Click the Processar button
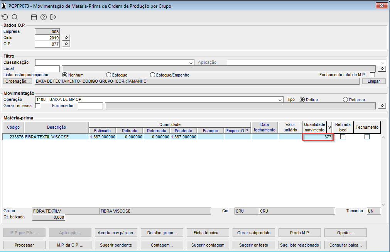 pyautogui.click(x=24, y=245)
